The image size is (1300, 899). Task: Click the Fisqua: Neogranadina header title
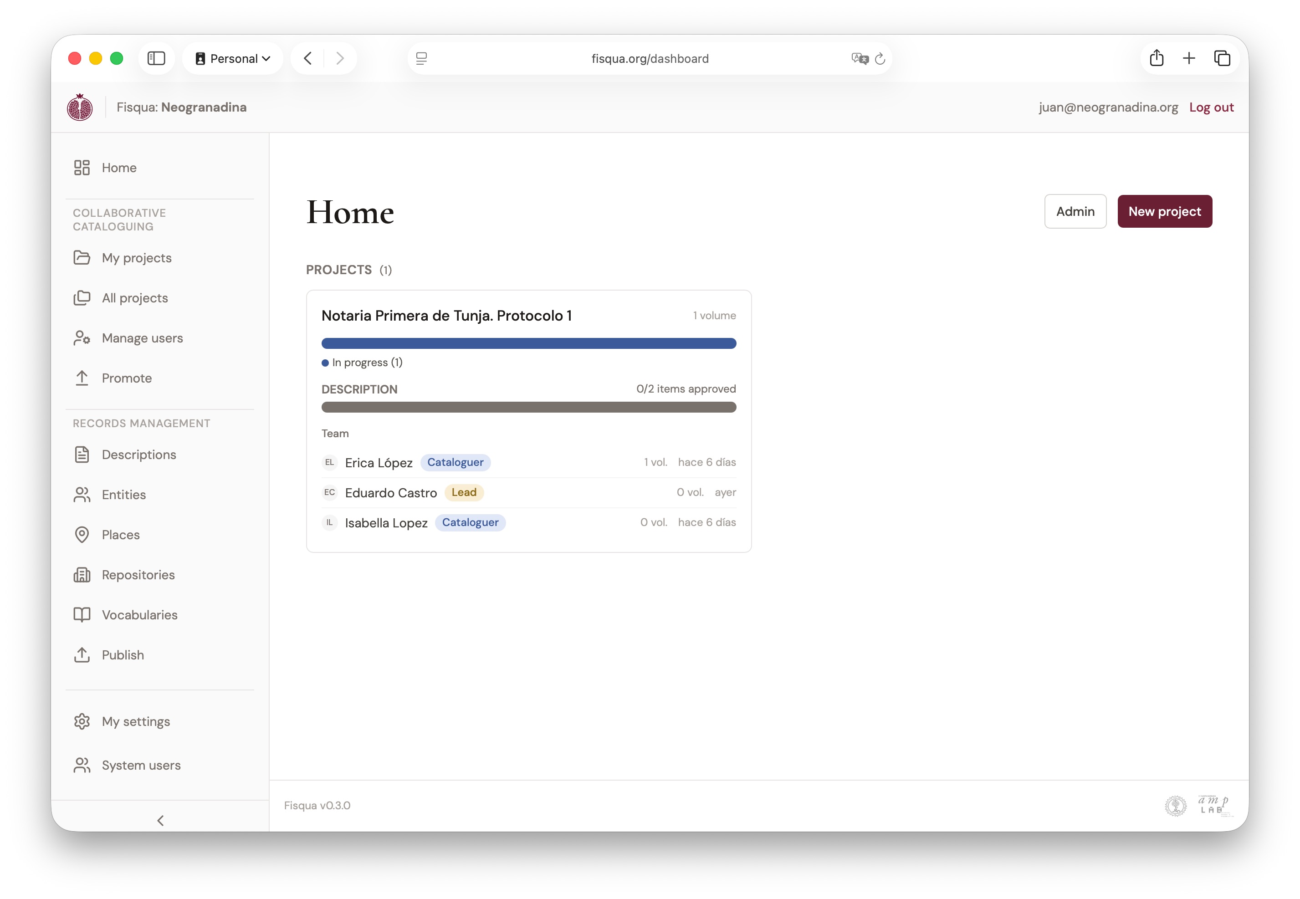(x=181, y=107)
